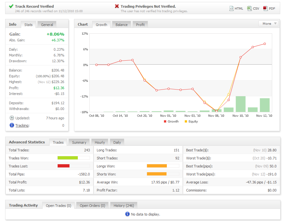Screen dimensions: 285x221
Task: Click the CSV export icon
Action: (249, 9)
